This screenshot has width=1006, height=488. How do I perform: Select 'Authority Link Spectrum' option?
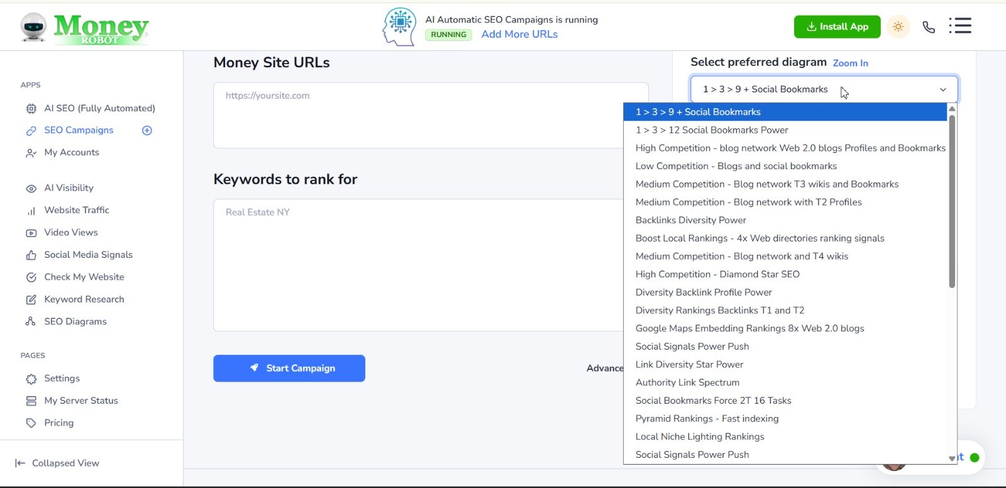click(785, 382)
